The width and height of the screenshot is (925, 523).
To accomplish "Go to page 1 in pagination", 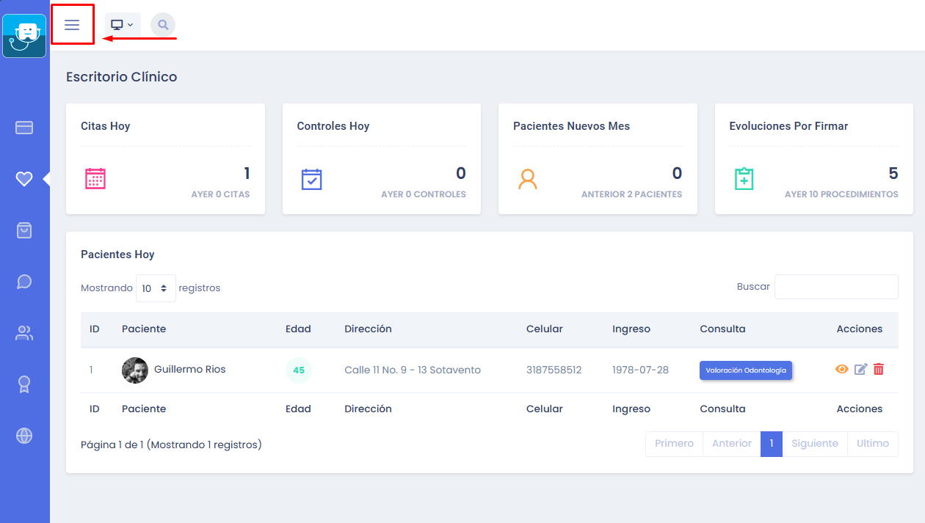I will pos(772,444).
